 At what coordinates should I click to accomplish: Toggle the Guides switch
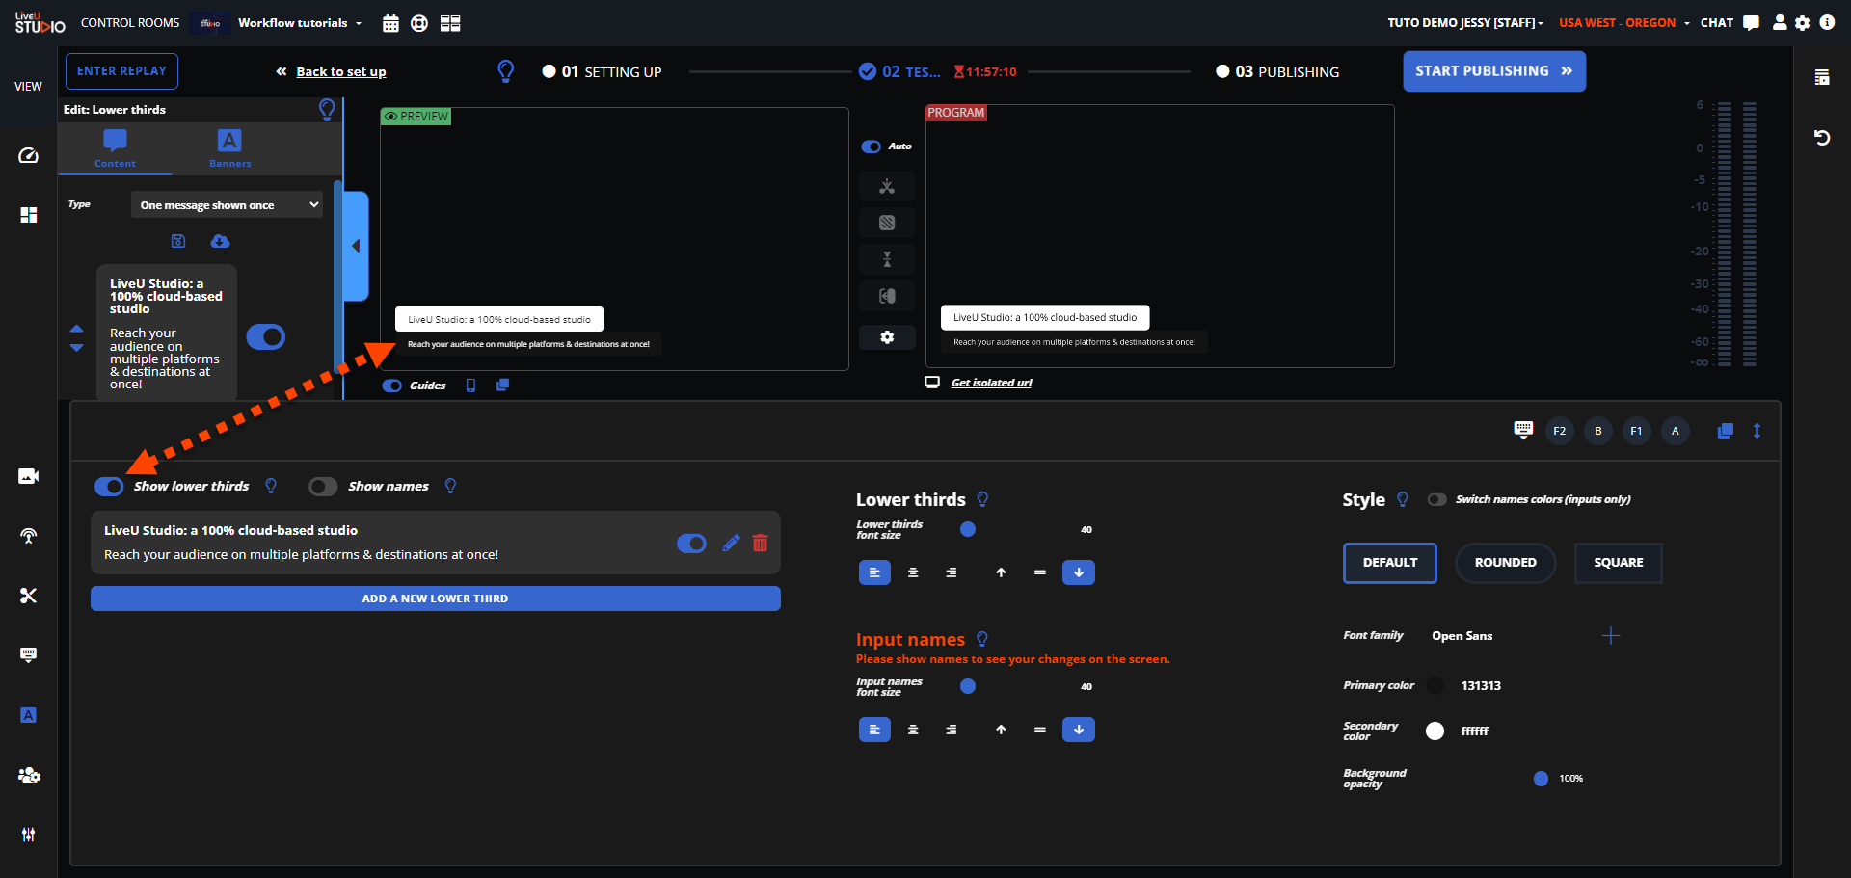click(x=392, y=386)
